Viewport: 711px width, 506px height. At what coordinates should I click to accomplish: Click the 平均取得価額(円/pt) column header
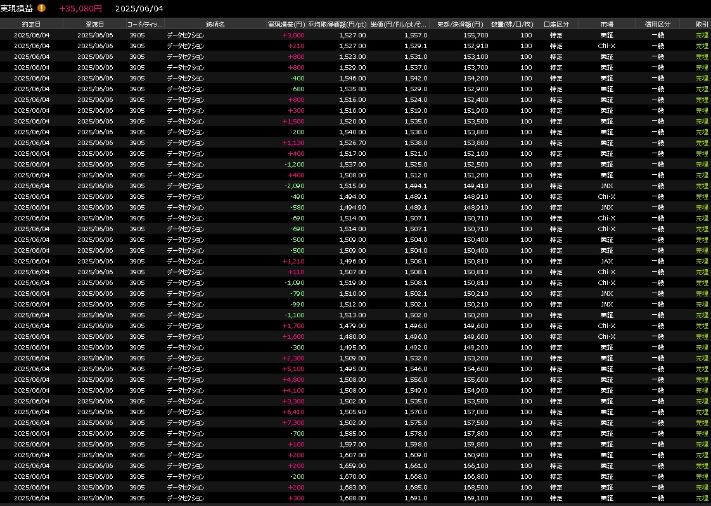click(337, 24)
